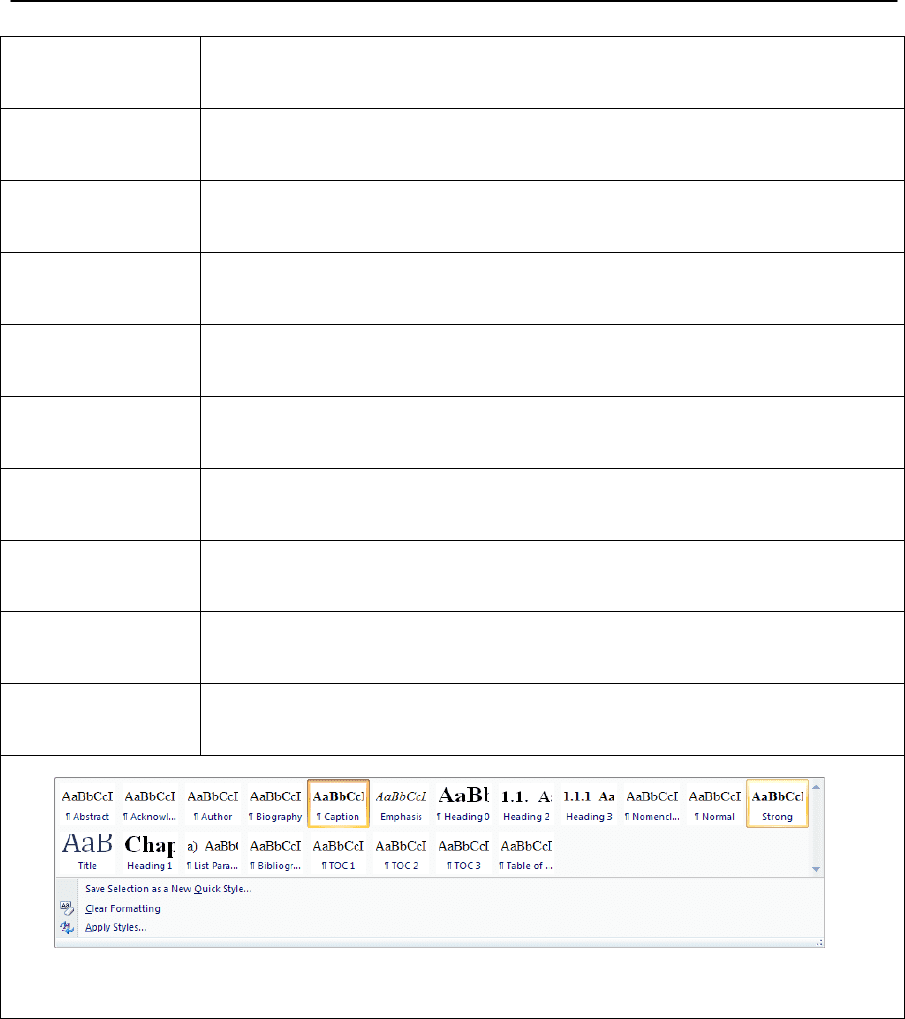905x1019 pixels.
Task: Choose the Heading 3 style
Action: [589, 803]
